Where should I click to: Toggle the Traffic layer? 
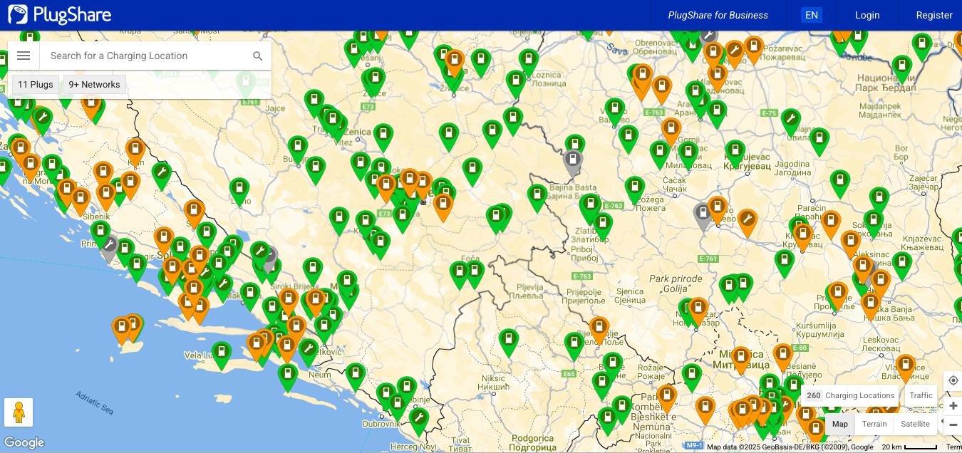[921, 395]
